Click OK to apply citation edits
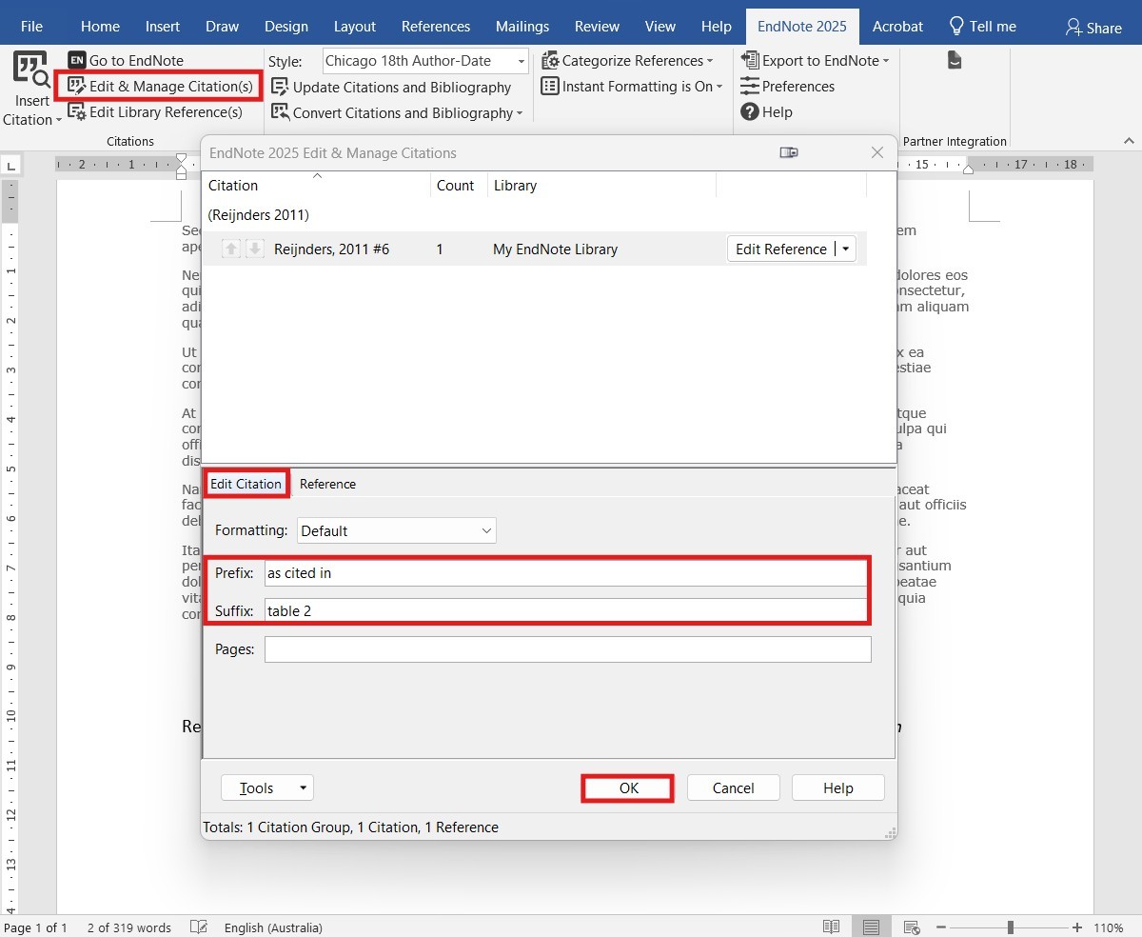The image size is (1142, 937). point(628,787)
